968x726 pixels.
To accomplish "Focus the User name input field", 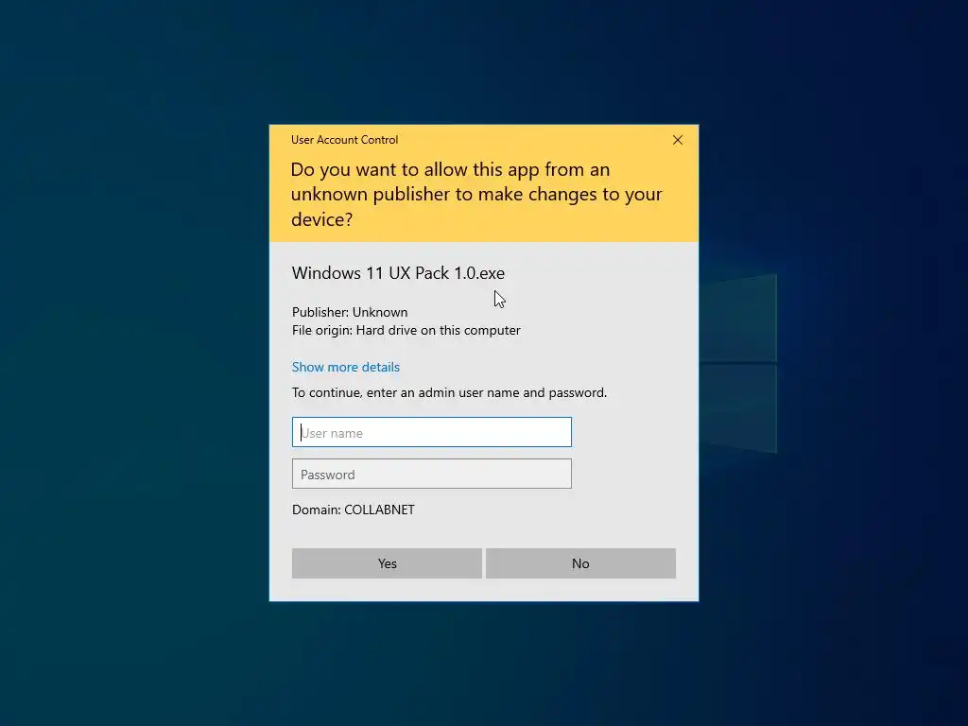I will (431, 432).
